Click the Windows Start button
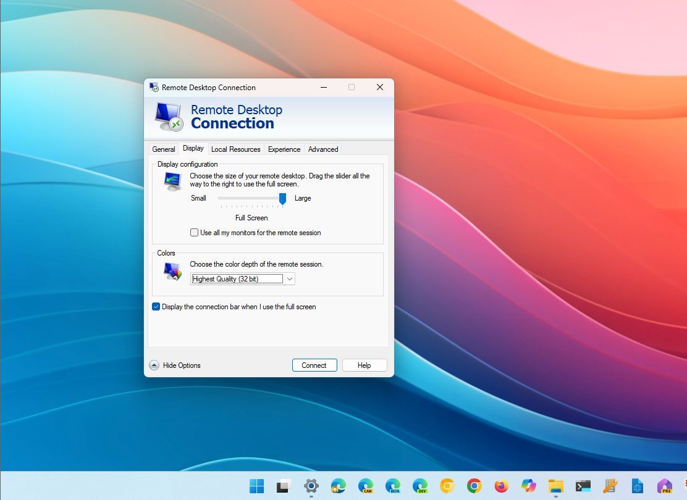This screenshot has width=687, height=500. (x=256, y=486)
